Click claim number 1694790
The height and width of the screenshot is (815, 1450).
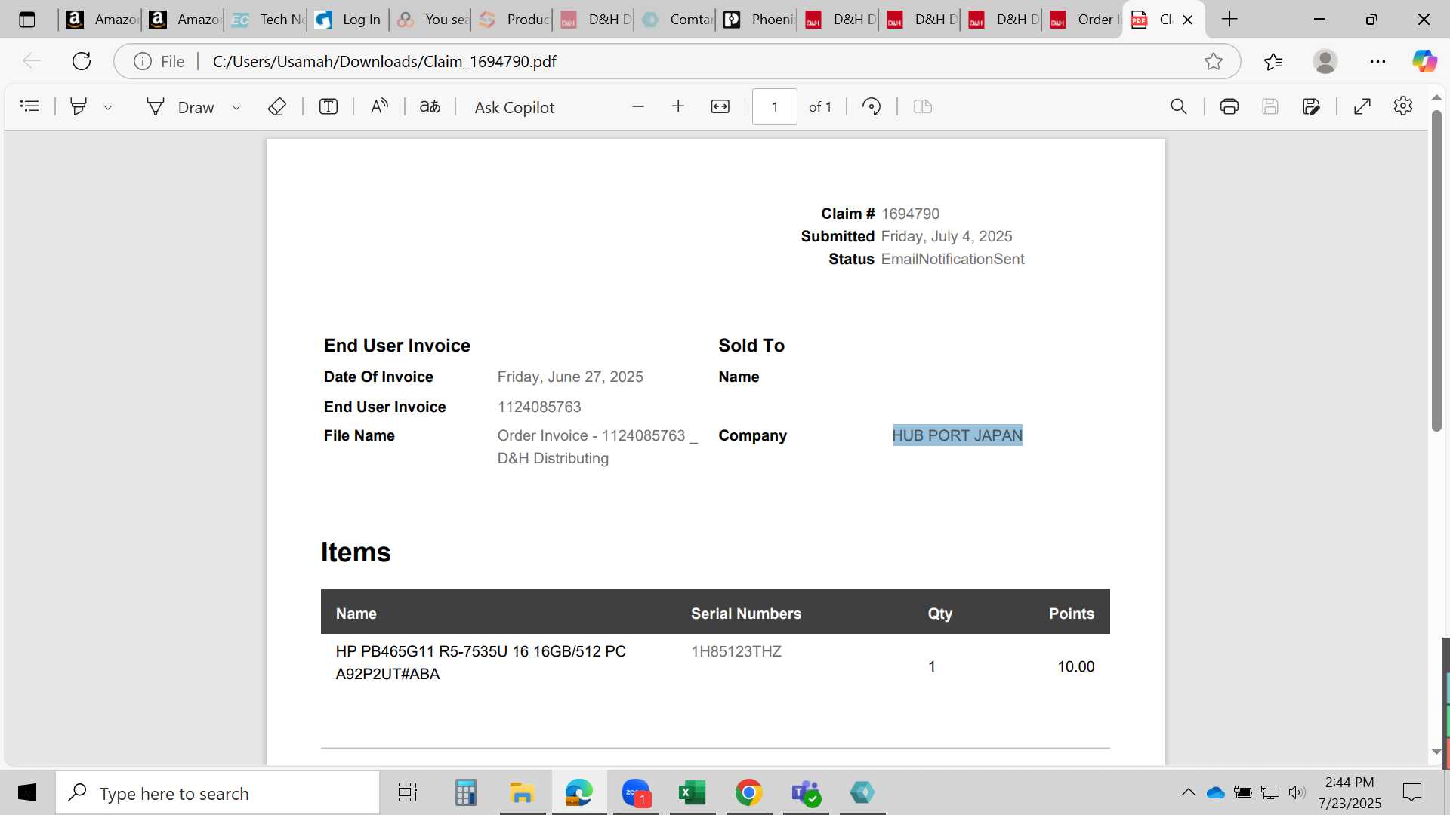tap(910, 214)
